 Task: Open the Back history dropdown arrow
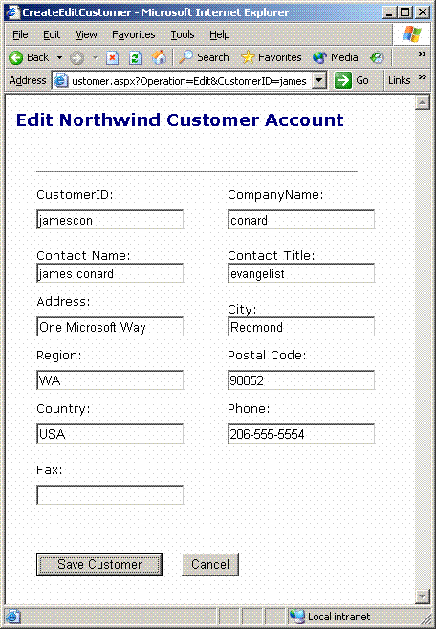pyautogui.click(x=59, y=57)
